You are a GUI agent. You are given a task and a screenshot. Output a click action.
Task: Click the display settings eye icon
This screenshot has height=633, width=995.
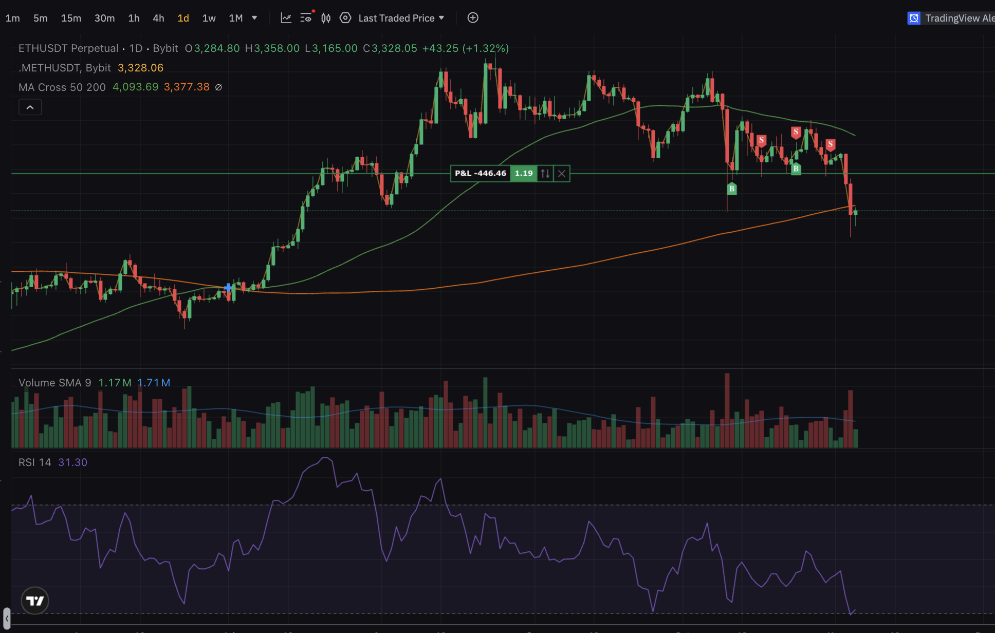pyautogui.click(x=306, y=18)
